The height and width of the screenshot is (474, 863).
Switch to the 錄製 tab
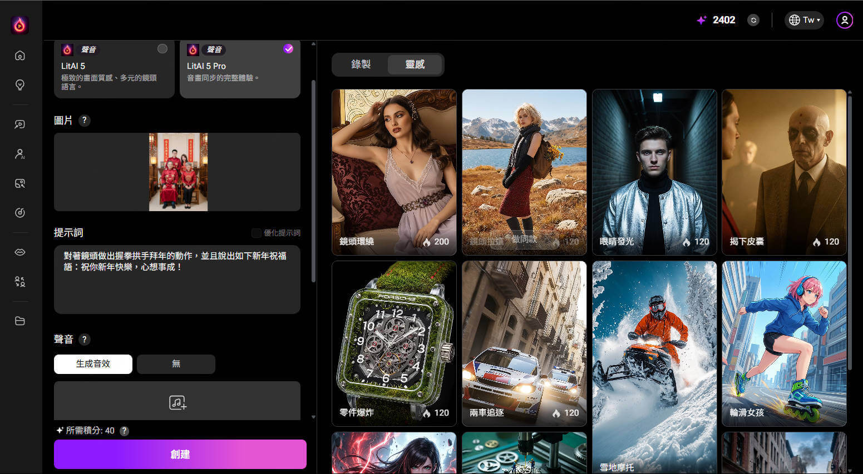coord(361,64)
